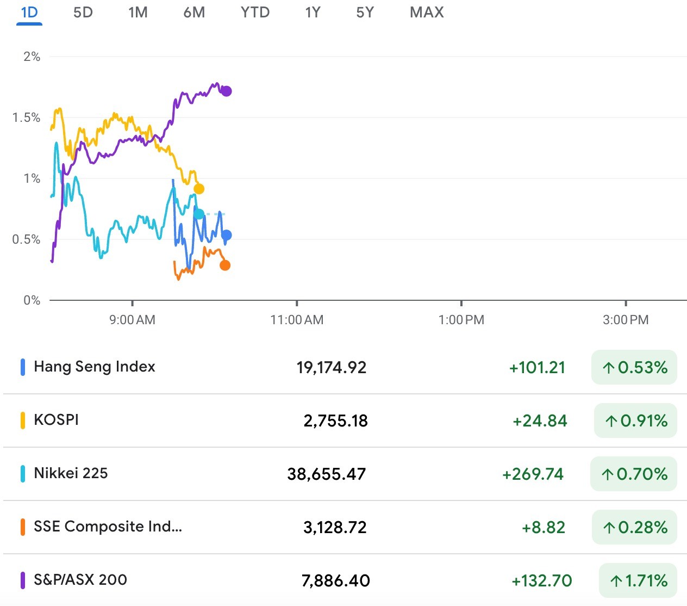This screenshot has width=687, height=606.
Task: Click the yellow KOSPI endpoint dot
Action: 199,189
